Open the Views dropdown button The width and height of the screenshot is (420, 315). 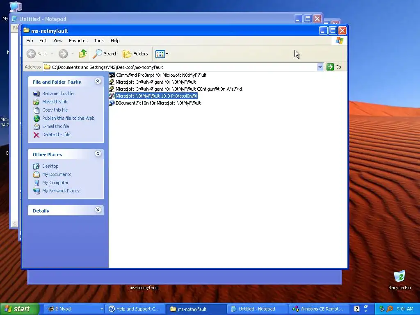pos(162,54)
